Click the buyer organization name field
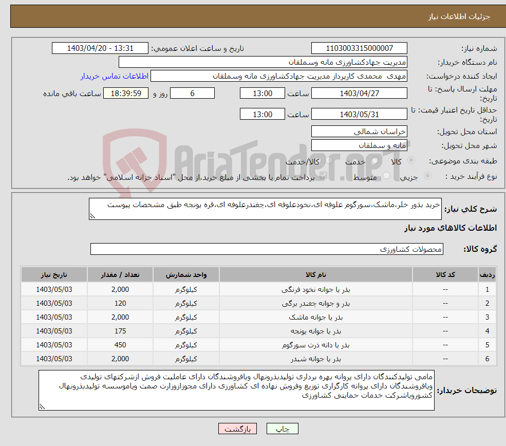 [x=263, y=62]
